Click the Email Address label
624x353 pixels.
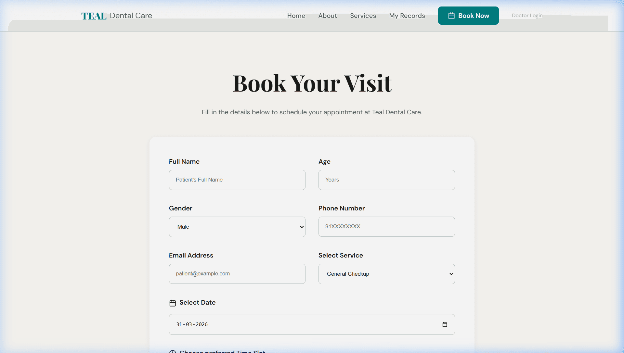click(191, 255)
